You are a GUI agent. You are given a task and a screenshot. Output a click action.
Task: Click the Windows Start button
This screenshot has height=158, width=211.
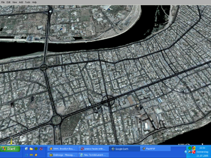click(x=10, y=149)
